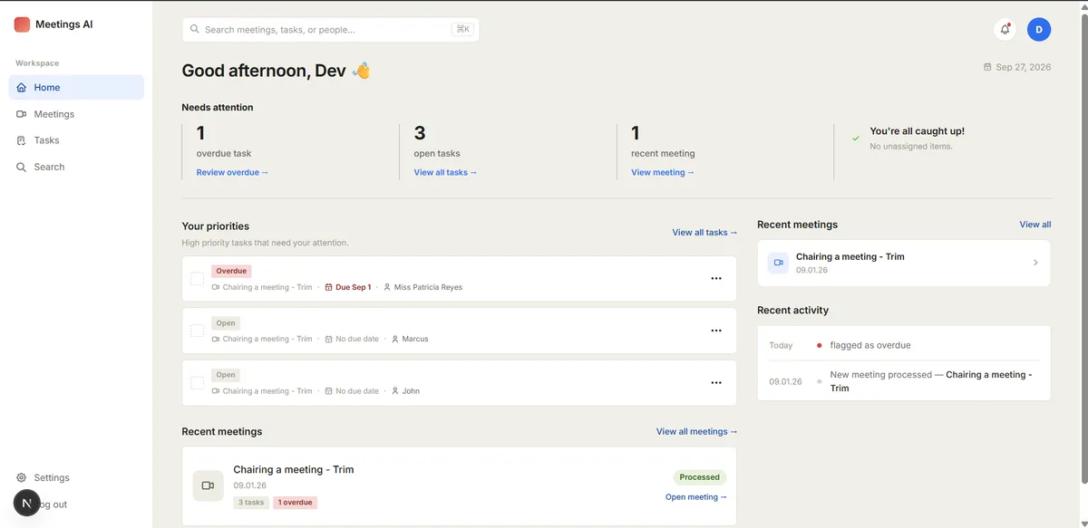Image resolution: width=1088 pixels, height=528 pixels.
Task: Click the New meeting processed activity entry
Action: [904, 381]
